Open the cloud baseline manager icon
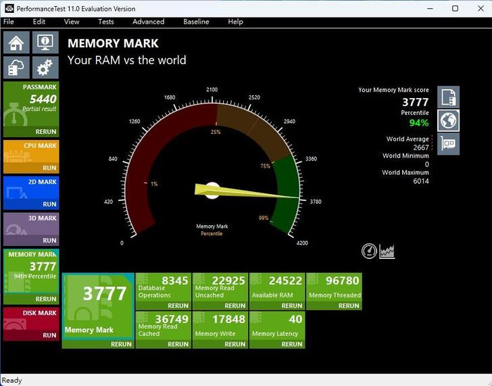492x386 pixels. coord(16,68)
